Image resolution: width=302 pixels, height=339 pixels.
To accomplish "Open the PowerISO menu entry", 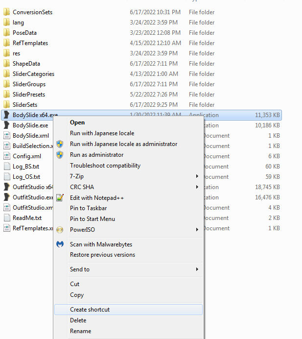I will tap(128, 230).
